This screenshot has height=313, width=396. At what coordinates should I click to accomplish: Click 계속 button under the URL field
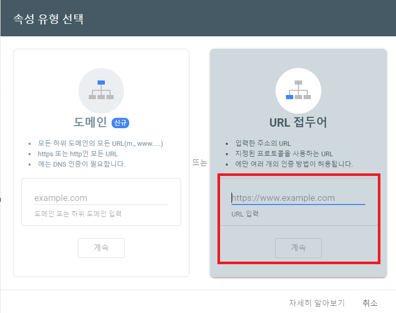[x=298, y=248]
